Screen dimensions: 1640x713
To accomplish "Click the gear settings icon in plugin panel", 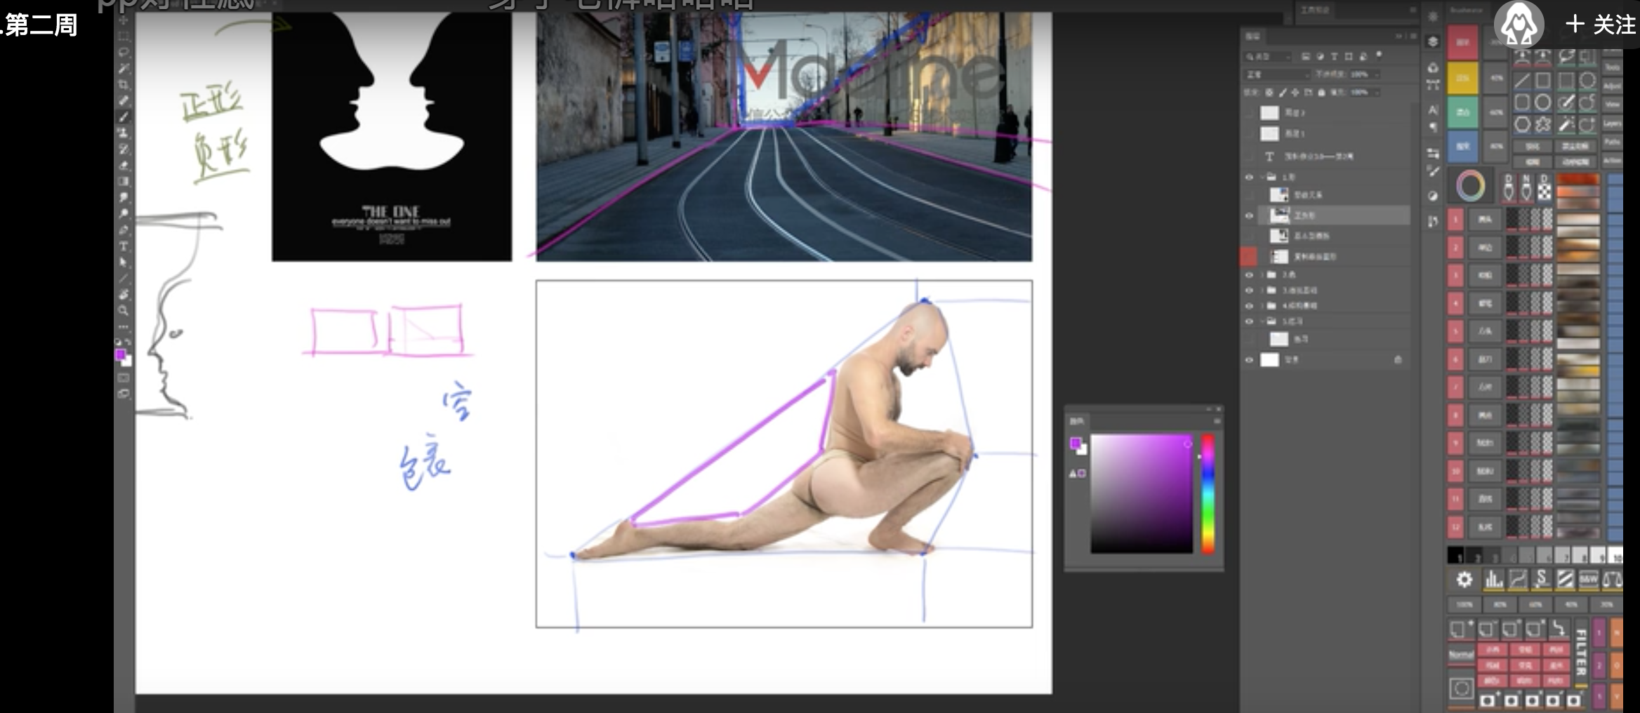I will [x=1464, y=580].
